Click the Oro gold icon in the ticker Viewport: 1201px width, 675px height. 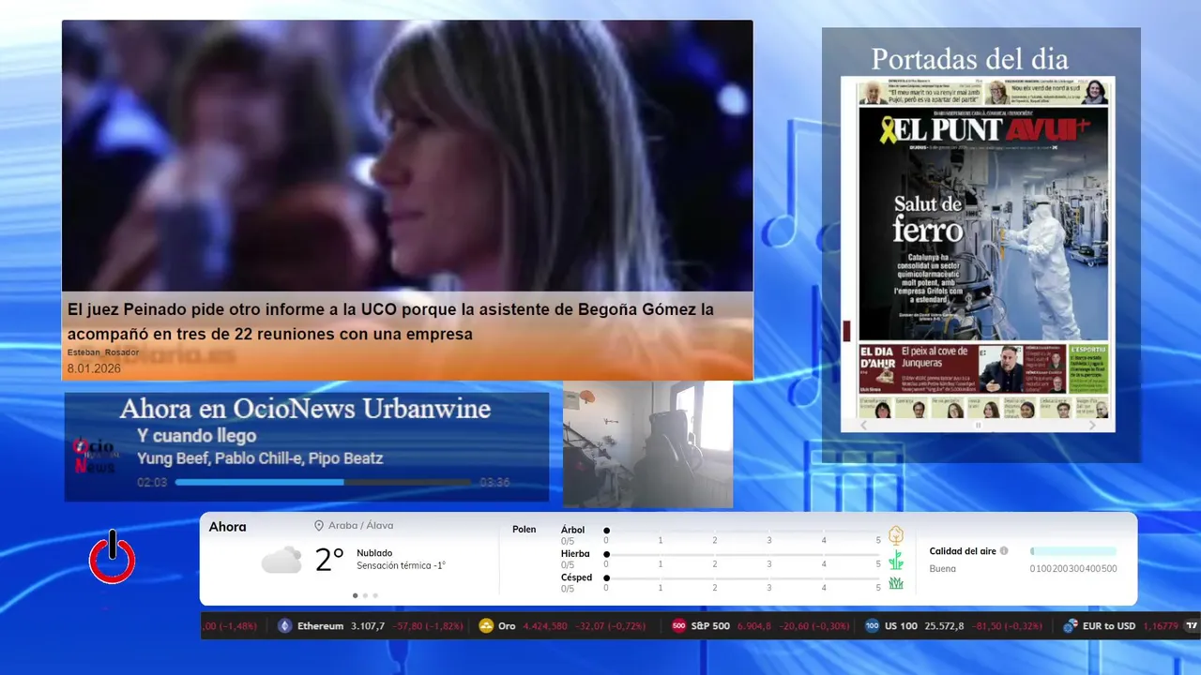486,625
